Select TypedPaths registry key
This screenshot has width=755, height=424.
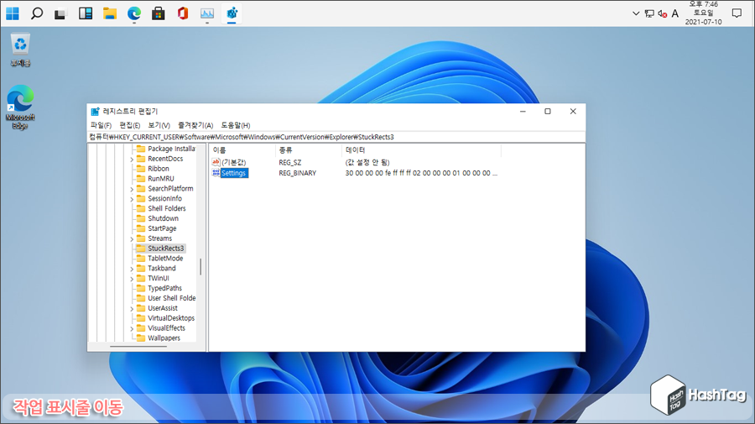pyautogui.click(x=164, y=288)
